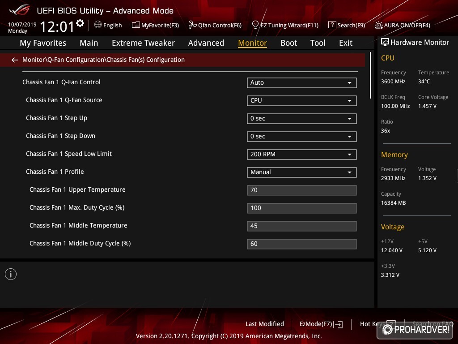Switch to My Favorites tab

pos(43,43)
